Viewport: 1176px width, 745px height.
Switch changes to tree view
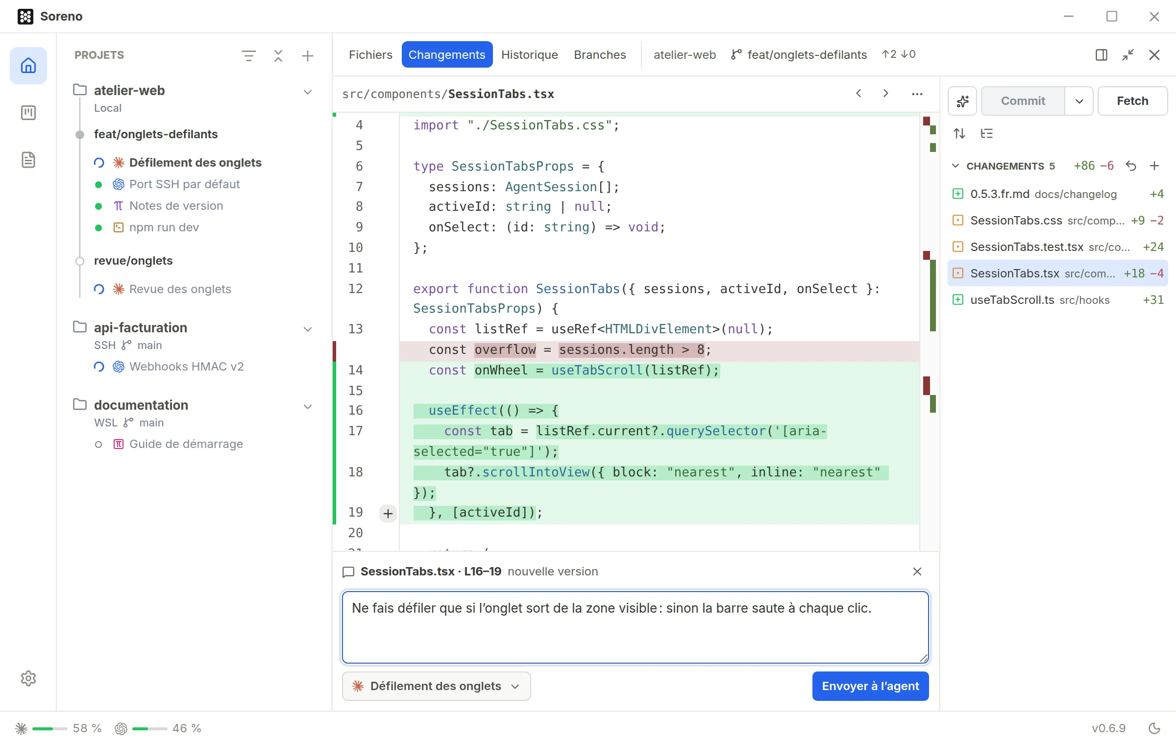pyautogui.click(x=987, y=133)
